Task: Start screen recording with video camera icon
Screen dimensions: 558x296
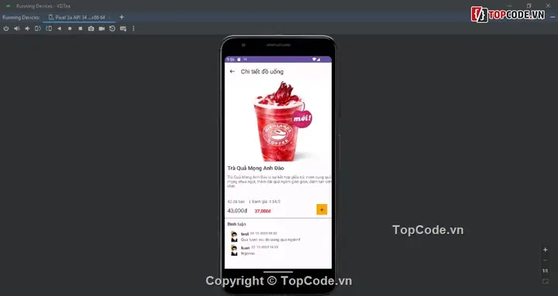Action: 102,29
